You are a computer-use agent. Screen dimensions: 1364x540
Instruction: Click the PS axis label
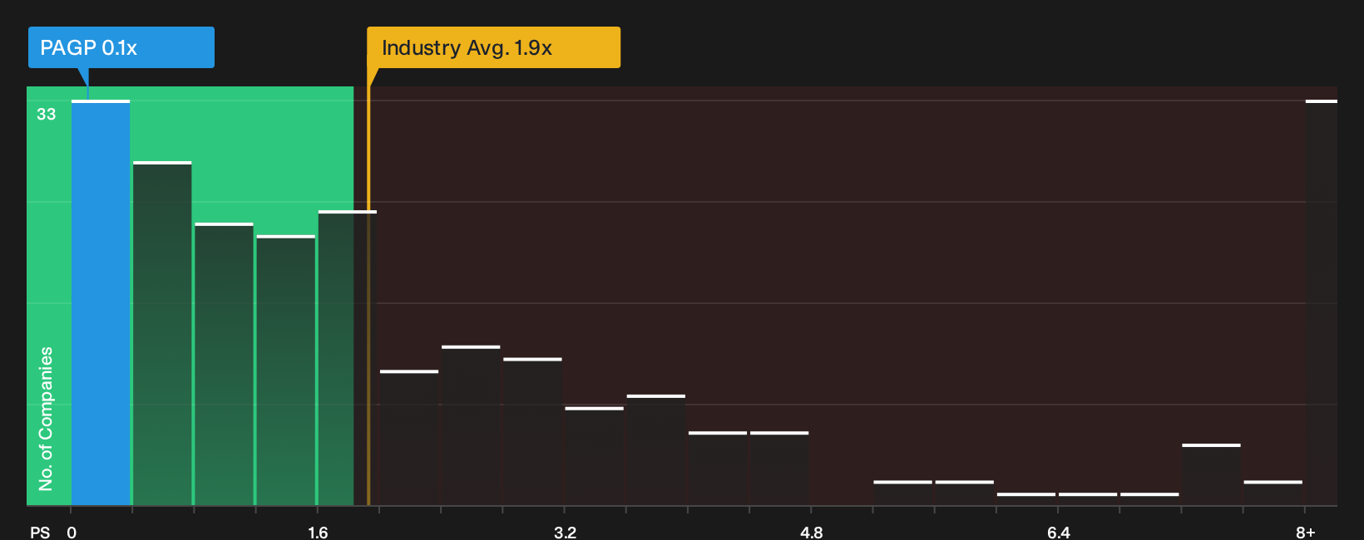coord(40,533)
